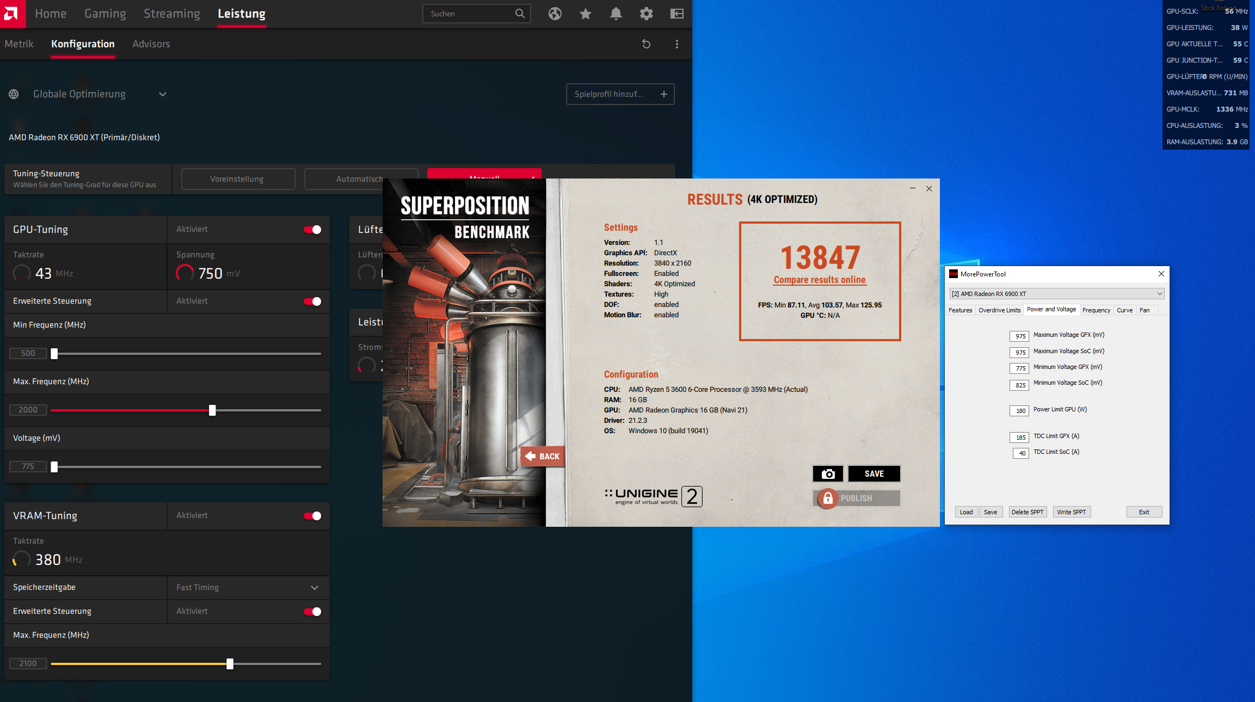Open the web browser globe icon

555,14
